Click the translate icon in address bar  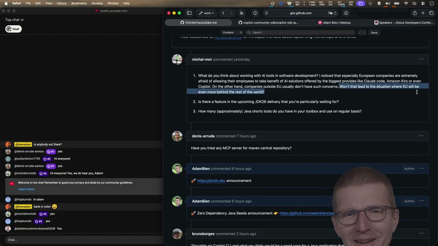[330, 13]
